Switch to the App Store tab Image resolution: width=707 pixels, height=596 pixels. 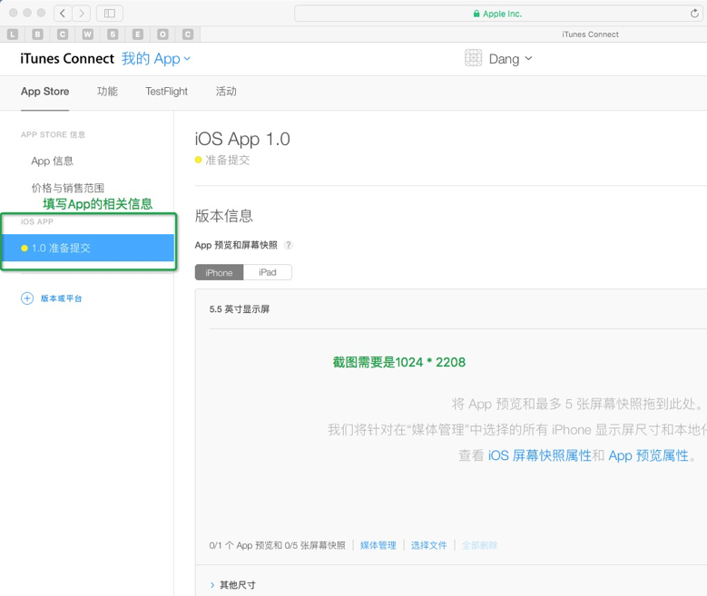click(x=44, y=92)
